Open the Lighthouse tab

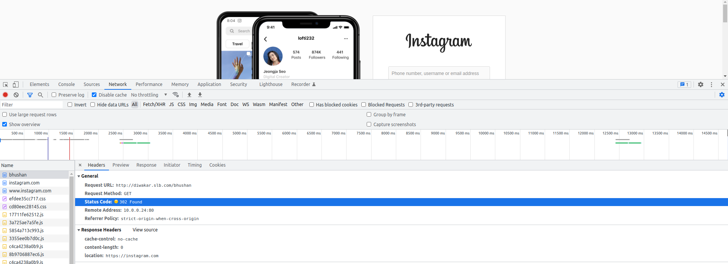click(x=271, y=84)
